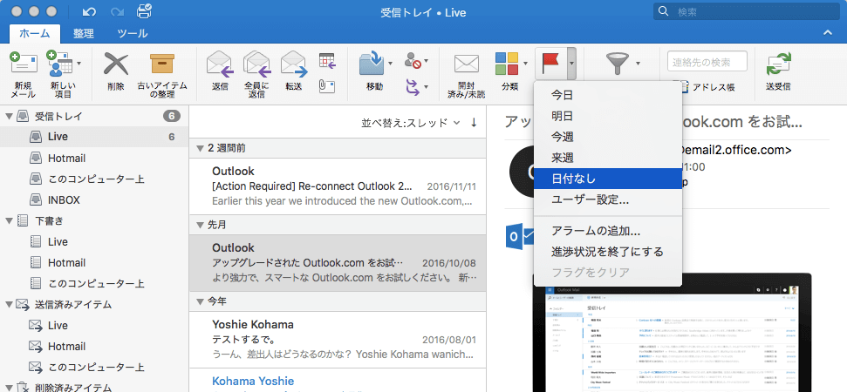Click the meeting reply calendar icon
This screenshot has width=847, height=392.
click(327, 61)
